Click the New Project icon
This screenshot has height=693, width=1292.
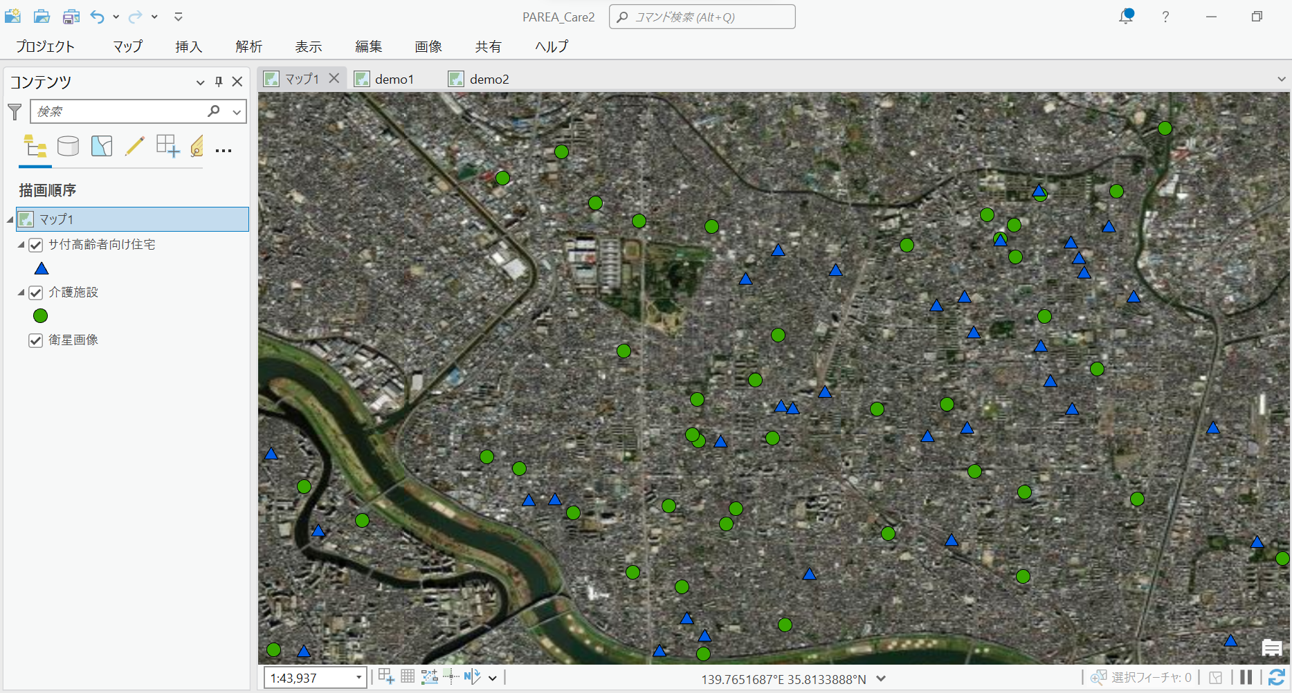click(13, 16)
